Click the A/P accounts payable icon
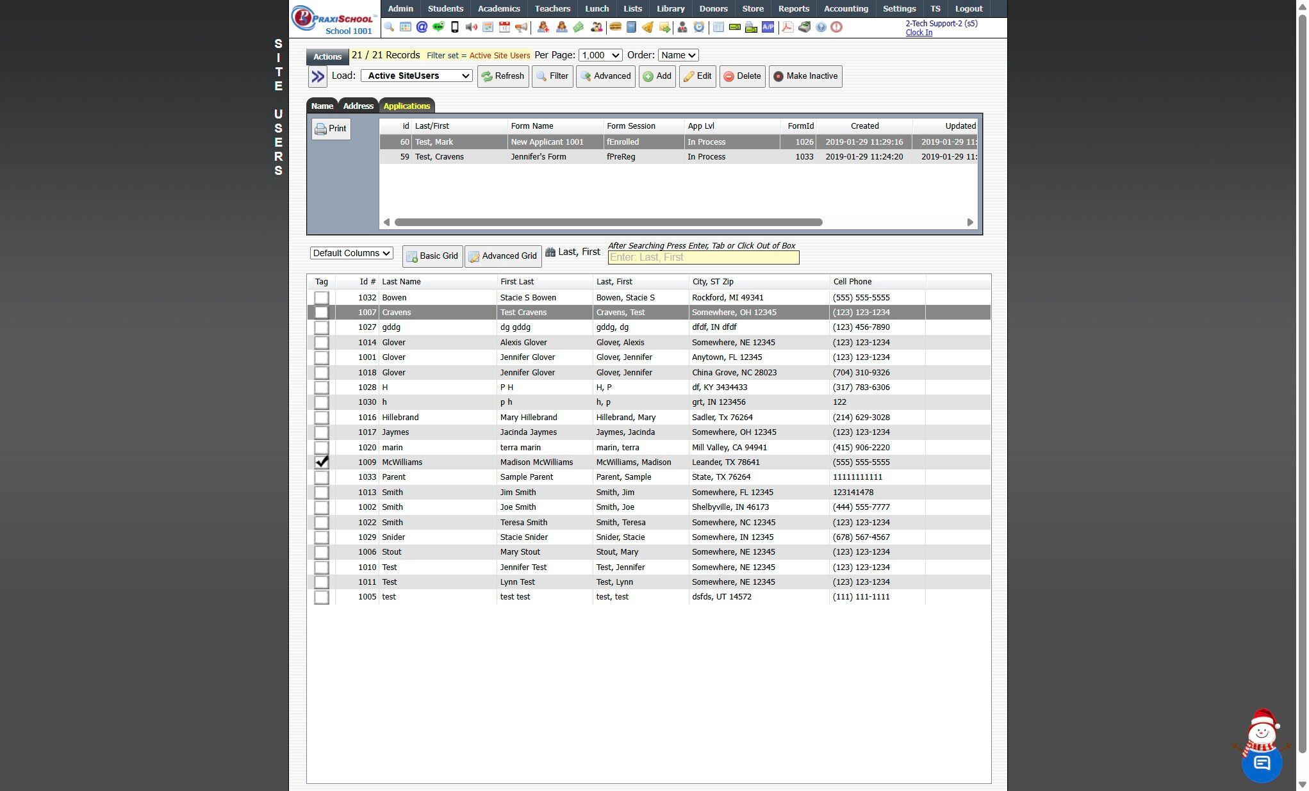1309x791 pixels. click(768, 27)
